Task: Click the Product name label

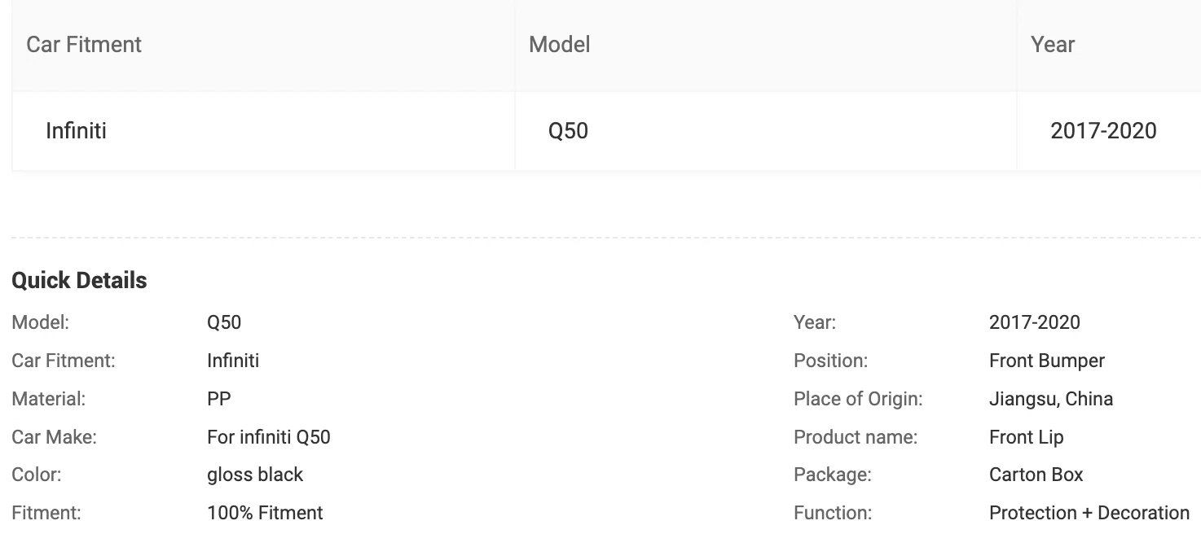Action: click(x=856, y=437)
